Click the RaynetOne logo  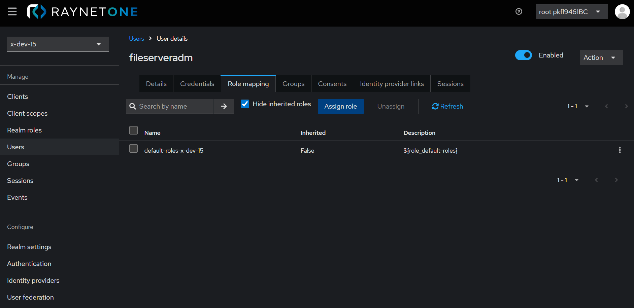82,11
